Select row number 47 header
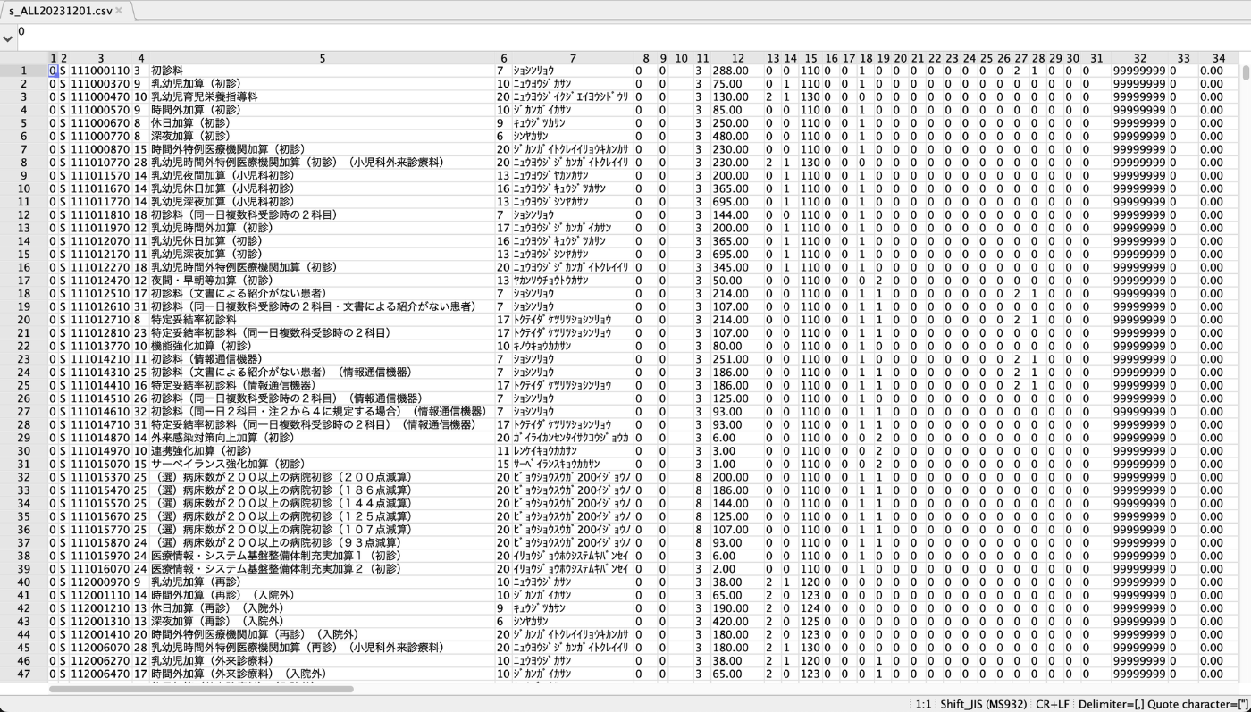The height and width of the screenshot is (712, 1251). (x=24, y=674)
